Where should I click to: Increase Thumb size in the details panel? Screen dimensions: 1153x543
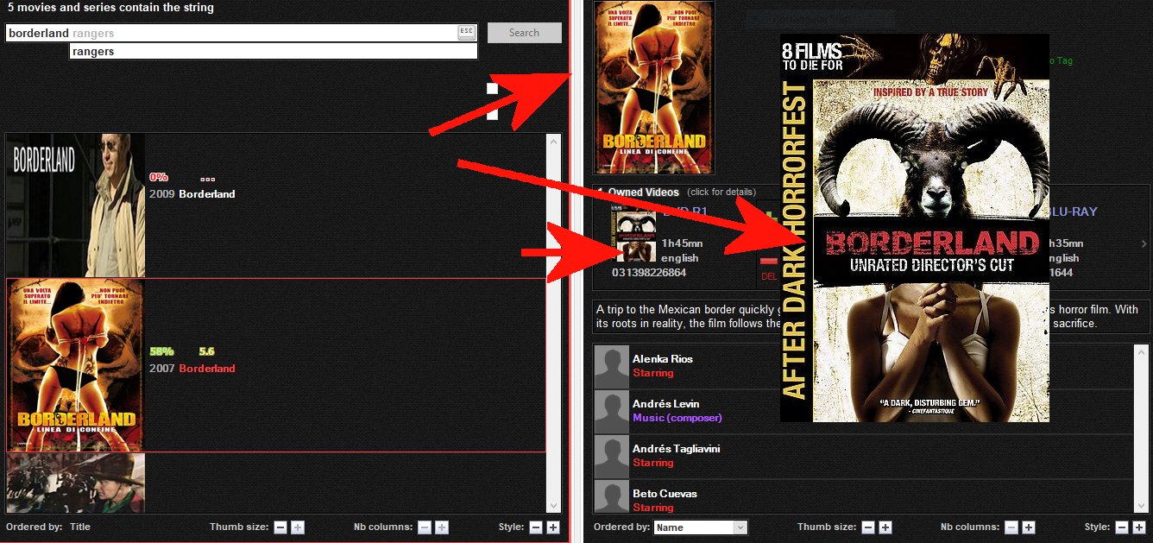pos(885,527)
